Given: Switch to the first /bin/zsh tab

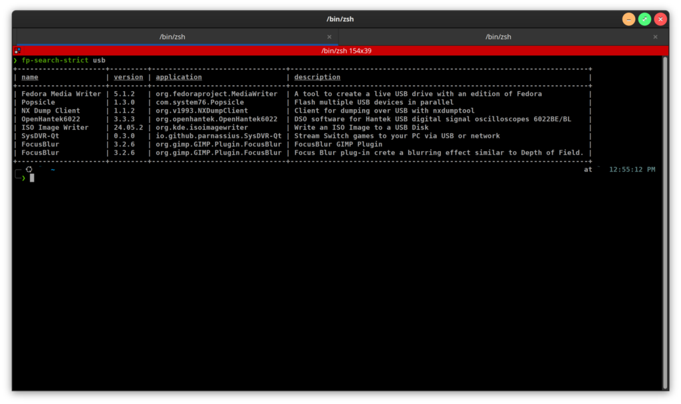Looking at the screenshot, I should coord(177,37).
